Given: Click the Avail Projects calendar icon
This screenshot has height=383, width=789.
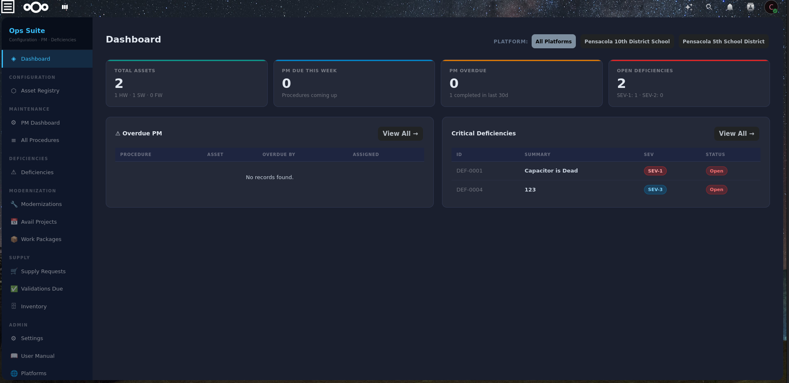Looking at the screenshot, I should click(x=14, y=222).
